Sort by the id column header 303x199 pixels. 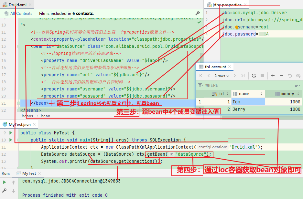coord(218,94)
